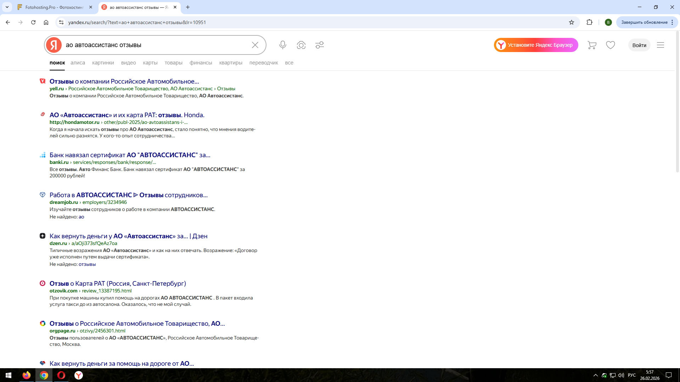Screen dimensions: 680x382
Task: Open the taskbar clock and calendar
Action: click(x=650, y=375)
